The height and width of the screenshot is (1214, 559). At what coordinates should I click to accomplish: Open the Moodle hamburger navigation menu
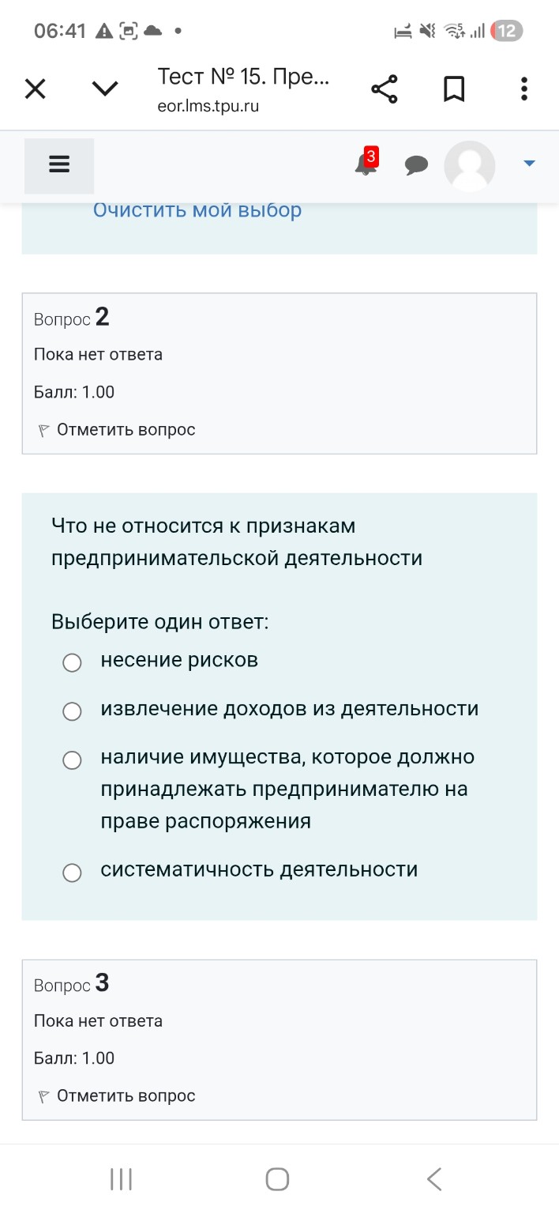[x=58, y=164]
